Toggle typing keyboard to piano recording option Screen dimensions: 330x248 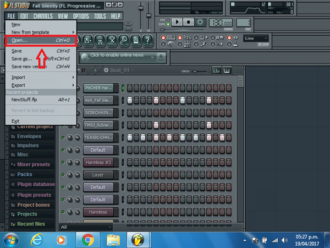point(163,37)
